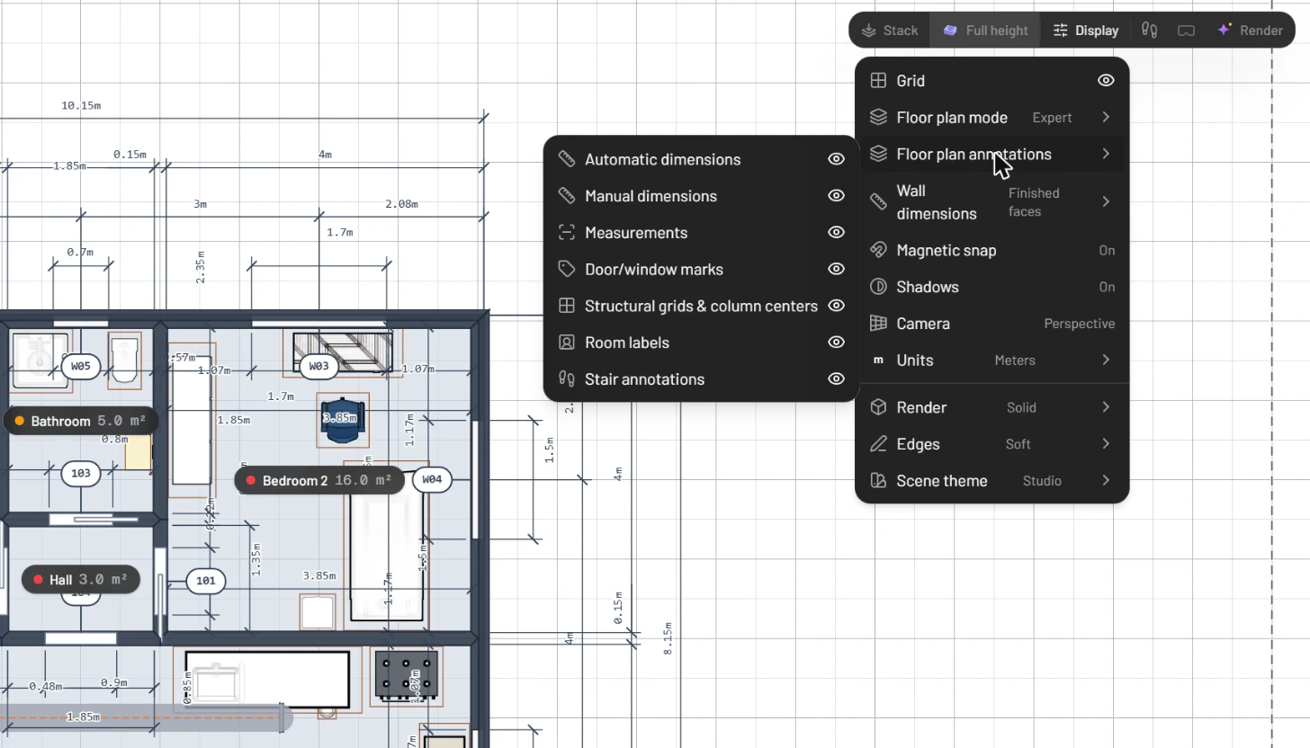
Task: Toggle Grid visibility eye icon
Action: point(1106,81)
